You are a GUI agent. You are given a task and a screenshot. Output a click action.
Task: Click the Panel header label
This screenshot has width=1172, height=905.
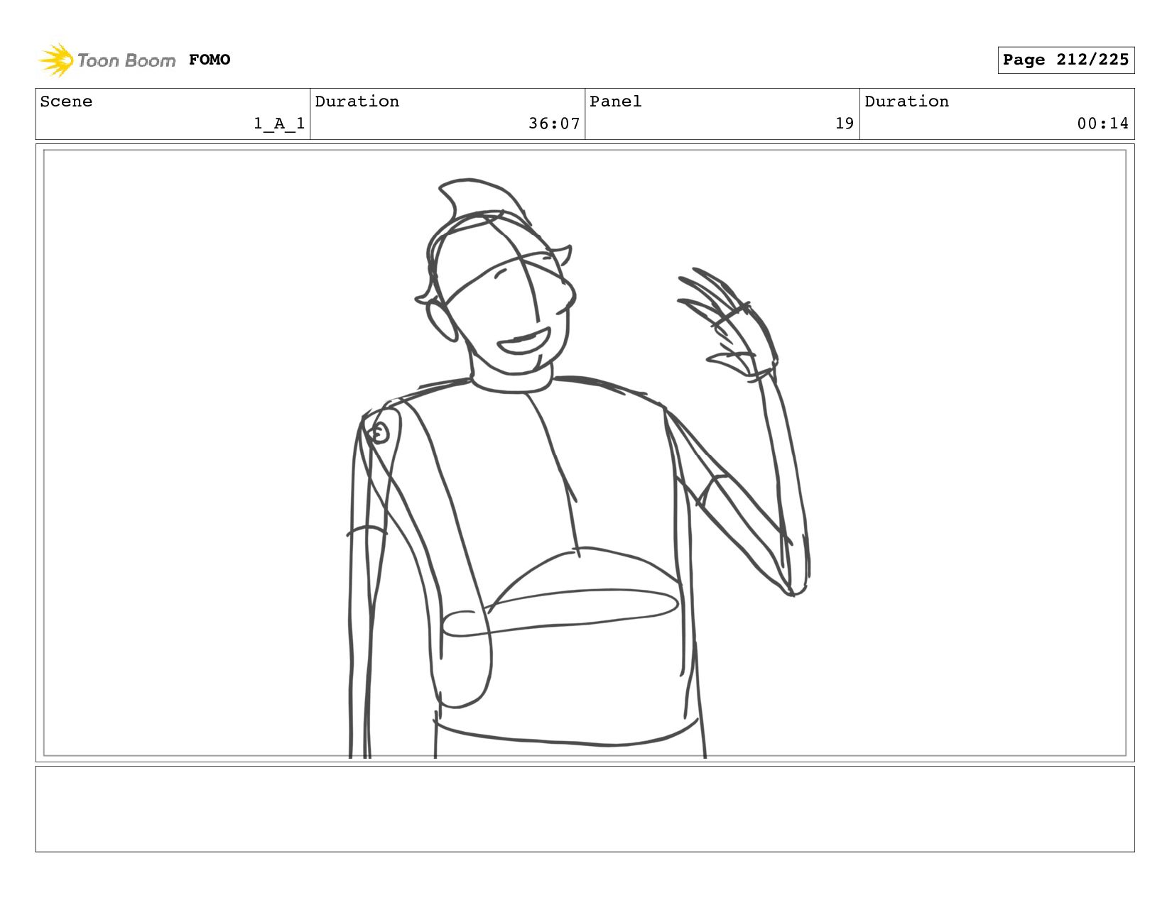tap(616, 102)
